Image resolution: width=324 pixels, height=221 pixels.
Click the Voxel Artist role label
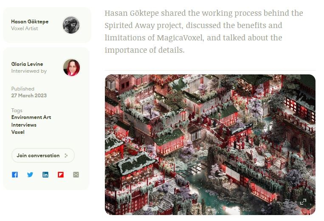click(x=24, y=28)
